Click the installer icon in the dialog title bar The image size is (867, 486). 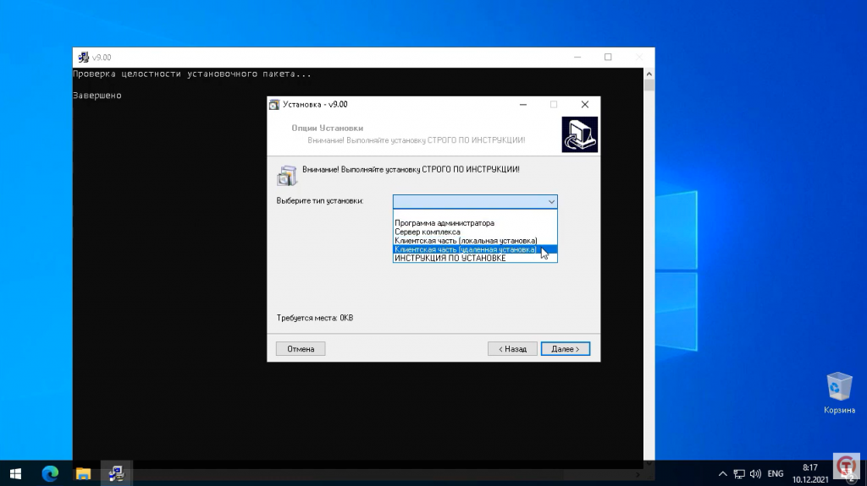point(273,105)
